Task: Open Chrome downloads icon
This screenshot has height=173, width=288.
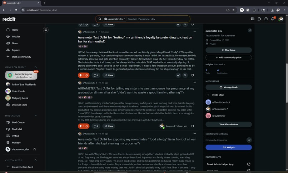Action: pos(272,10)
